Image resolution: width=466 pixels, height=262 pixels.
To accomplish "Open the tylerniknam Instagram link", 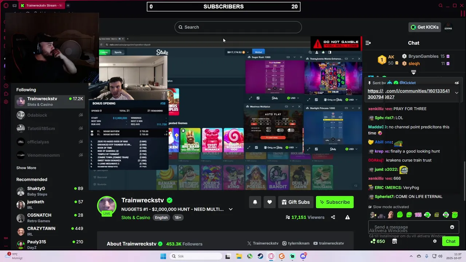I will click(x=296, y=243).
